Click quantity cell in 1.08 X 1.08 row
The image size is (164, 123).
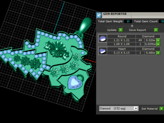pyautogui.click(x=140, y=44)
